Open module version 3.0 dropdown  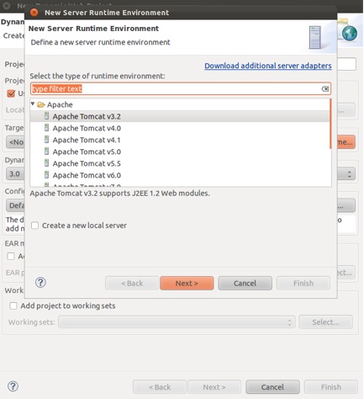349,174
